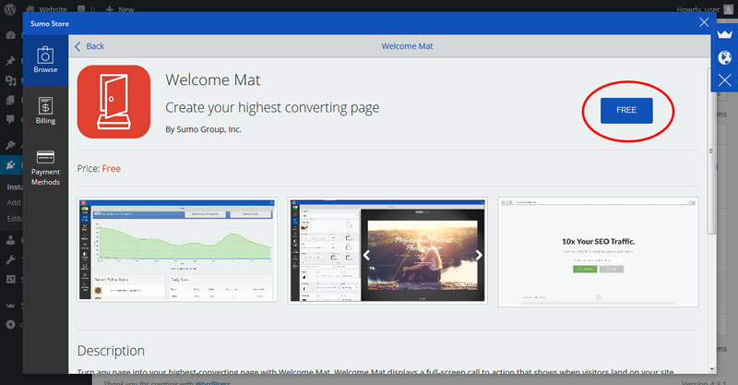Open the comments bubble in admin bar
The height and width of the screenshot is (385, 738).
click(x=86, y=9)
